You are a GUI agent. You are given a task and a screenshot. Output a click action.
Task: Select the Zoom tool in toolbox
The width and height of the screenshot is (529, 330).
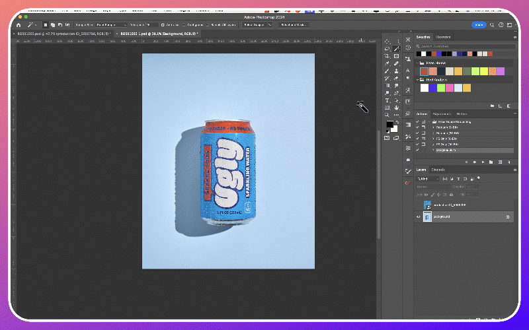(387, 115)
